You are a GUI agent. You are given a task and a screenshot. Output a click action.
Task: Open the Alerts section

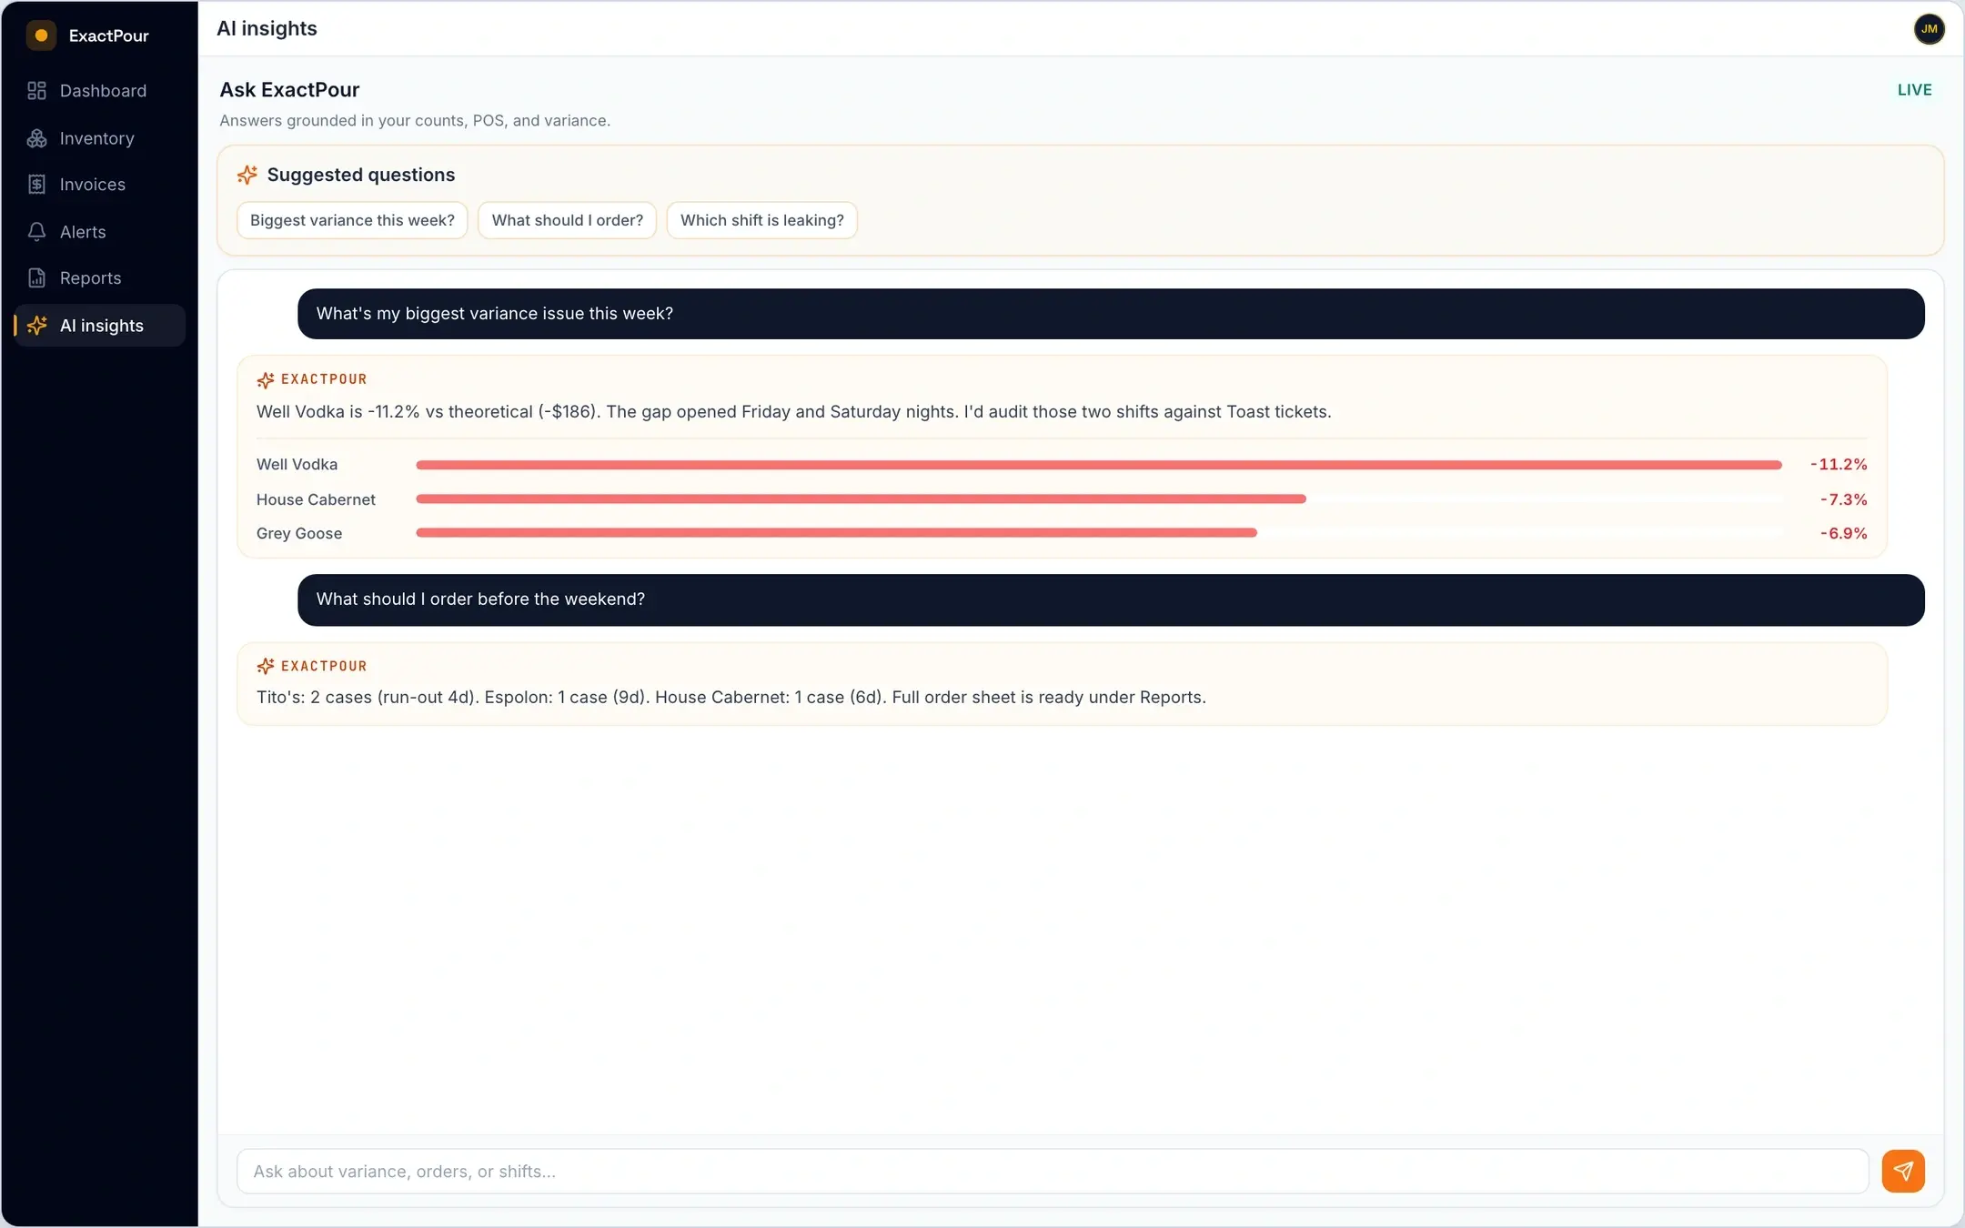point(100,232)
